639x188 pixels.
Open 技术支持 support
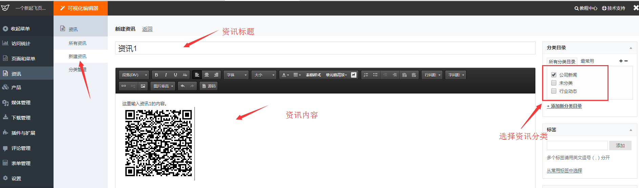614,8
